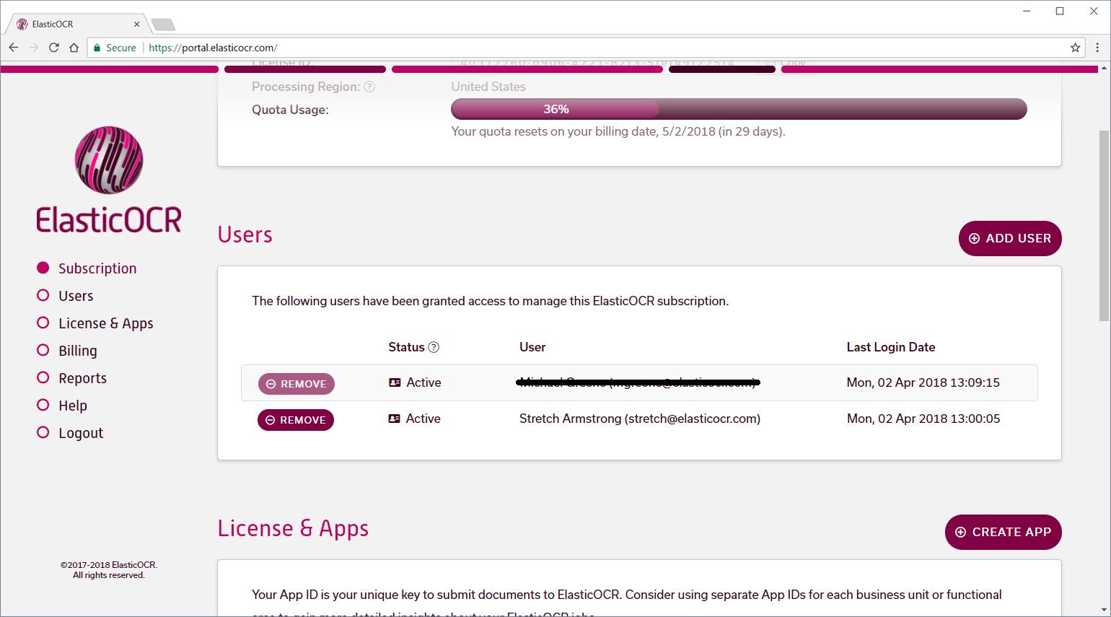
Task: Remove the first (redacted) user
Action: 297,384
